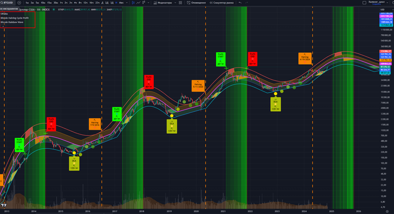394x214 pixels.
Task: Click the TradingView logo at bottom left
Action: [x=3, y=205]
